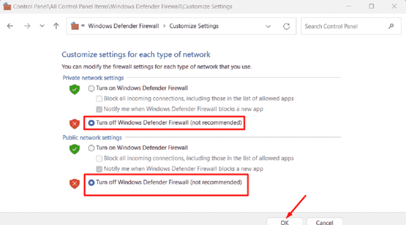
Task: Click the firewall icon in address bar
Action: [x=75, y=26]
